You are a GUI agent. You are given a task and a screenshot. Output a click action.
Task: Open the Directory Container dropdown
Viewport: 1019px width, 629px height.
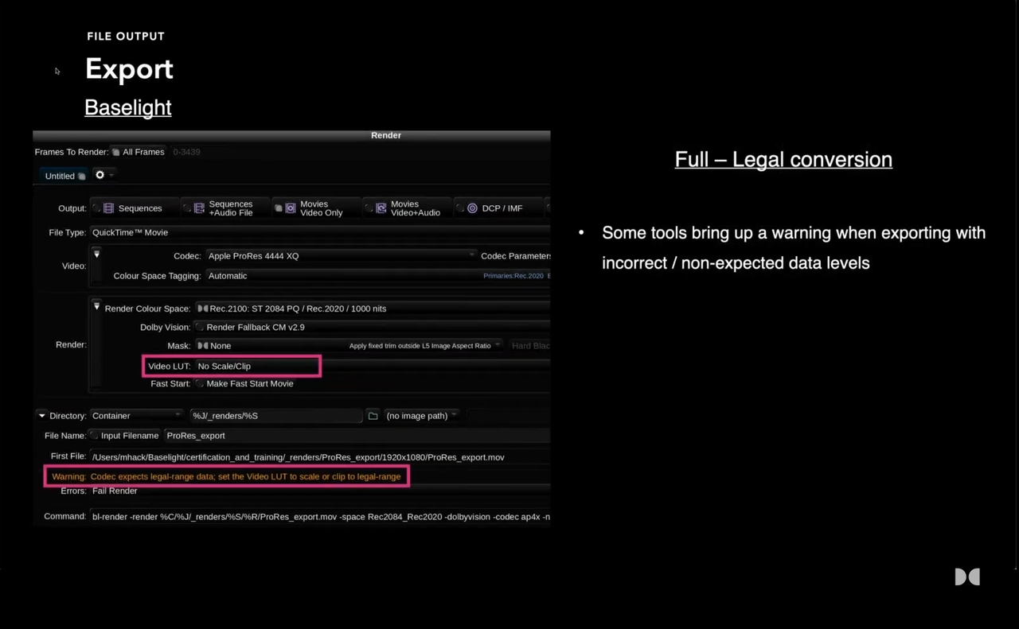(x=135, y=416)
